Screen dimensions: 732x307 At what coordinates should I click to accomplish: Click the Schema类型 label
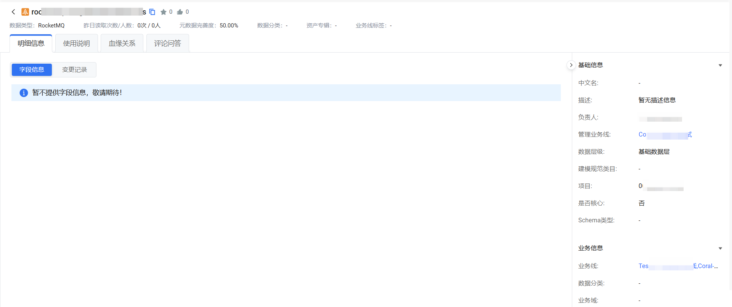click(x=596, y=220)
